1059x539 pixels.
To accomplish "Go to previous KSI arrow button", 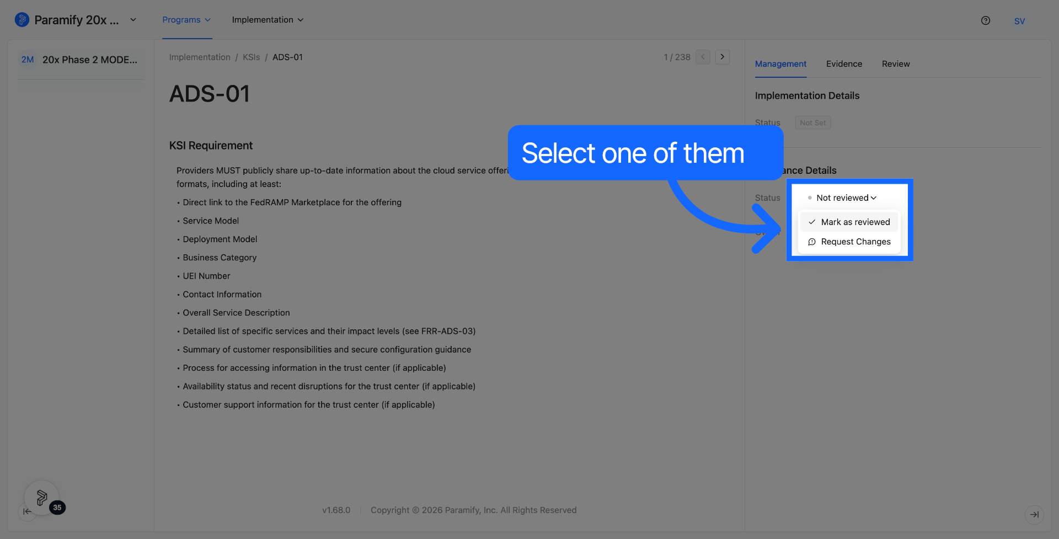I will pyautogui.click(x=703, y=57).
